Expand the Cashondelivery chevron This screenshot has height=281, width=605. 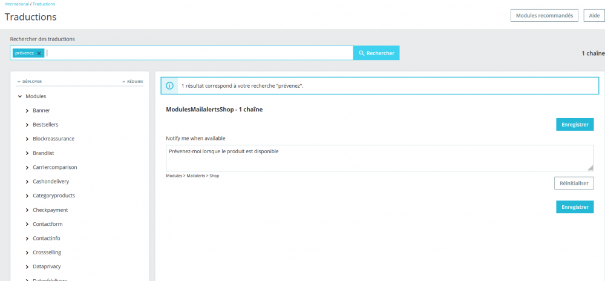tap(27, 182)
